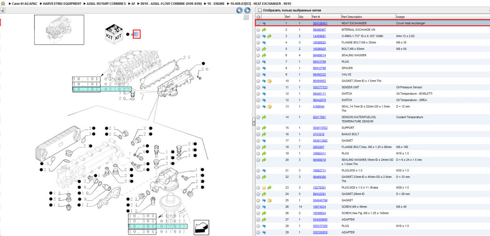Click blue arrow icon in HEAT EXCHANGER row
Viewport: 490px width, 236px height.
[264, 23]
